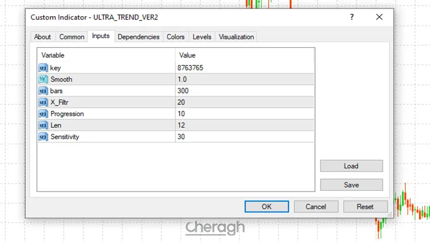
Task: Reset the inputs to defaults
Action: pyautogui.click(x=365, y=207)
